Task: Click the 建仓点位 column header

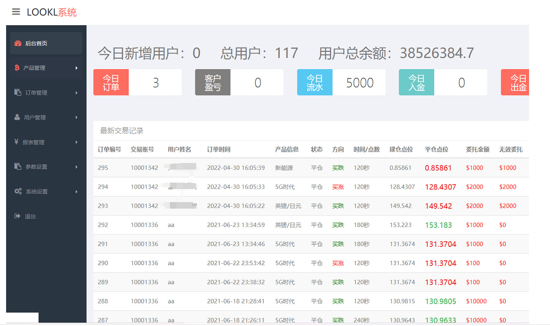Action: (x=401, y=150)
